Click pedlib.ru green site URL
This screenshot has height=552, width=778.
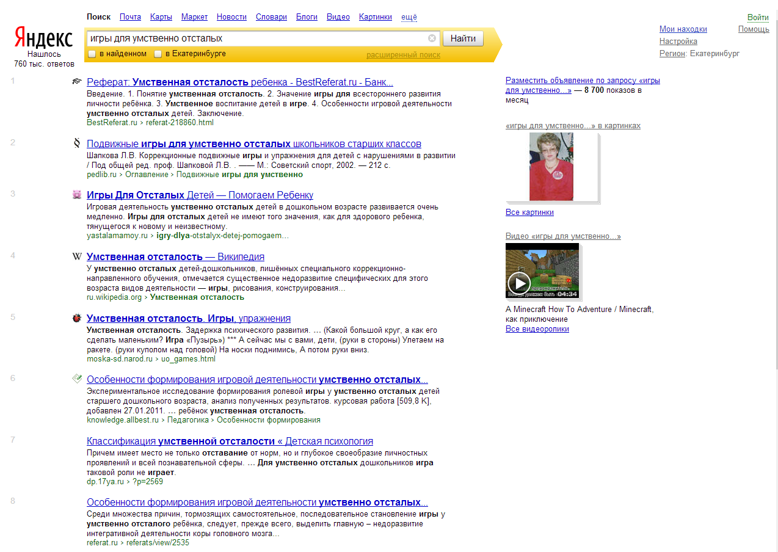tap(101, 175)
